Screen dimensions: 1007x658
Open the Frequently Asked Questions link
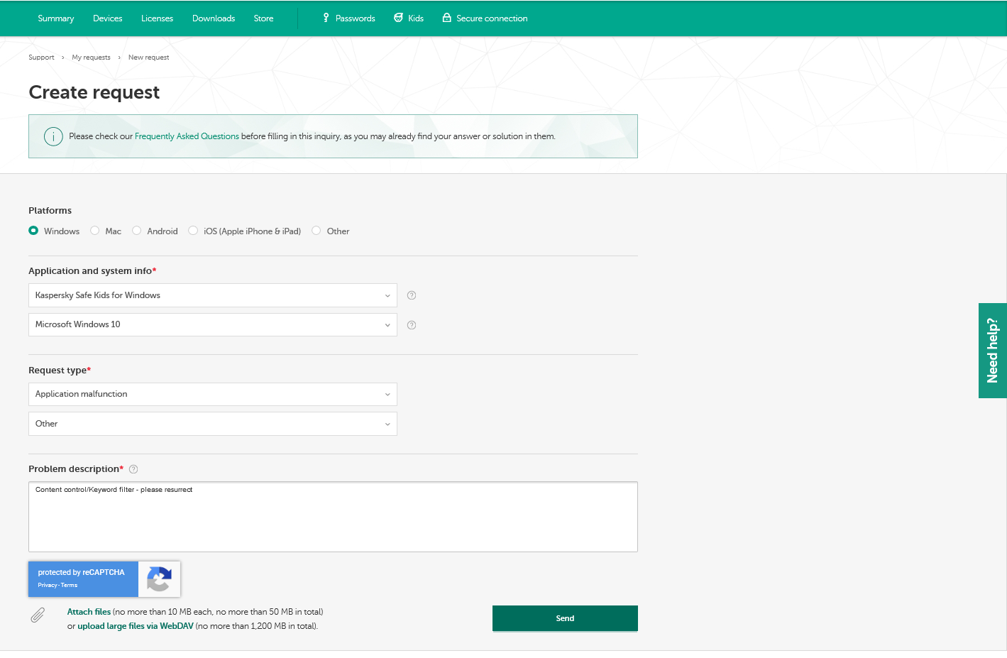tap(187, 136)
